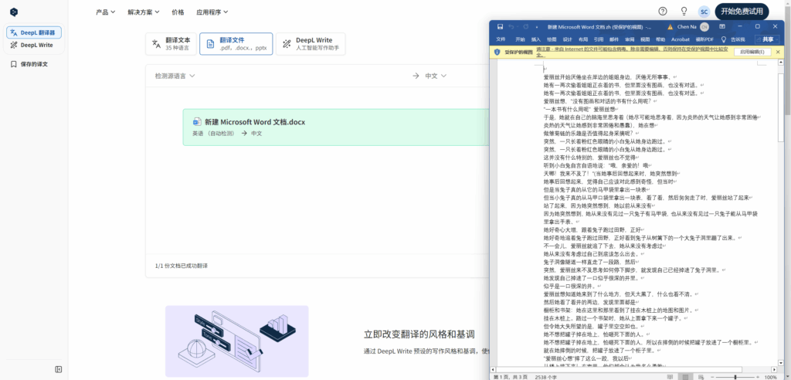Open the 价格 page link

(x=178, y=12)
